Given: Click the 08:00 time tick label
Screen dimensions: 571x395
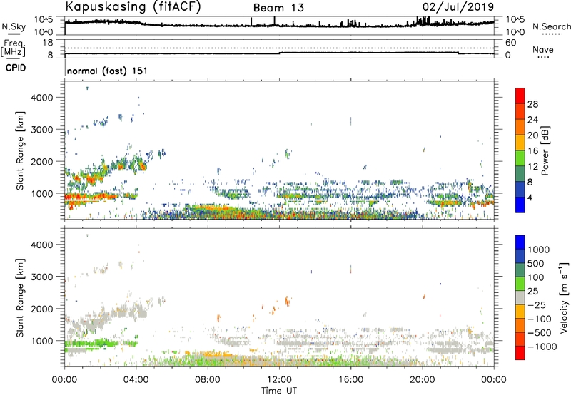Looking at the screenshot, I should point(208,380).
